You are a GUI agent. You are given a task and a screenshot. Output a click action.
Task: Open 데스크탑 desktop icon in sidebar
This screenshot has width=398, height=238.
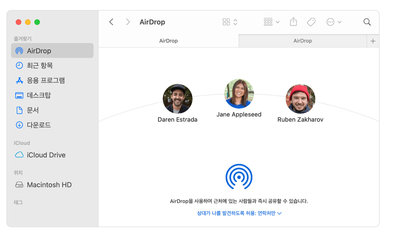coord(19,95)
